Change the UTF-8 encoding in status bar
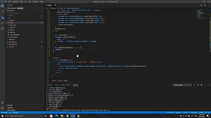Screen dimensions: 211x118 coord(185,113)
